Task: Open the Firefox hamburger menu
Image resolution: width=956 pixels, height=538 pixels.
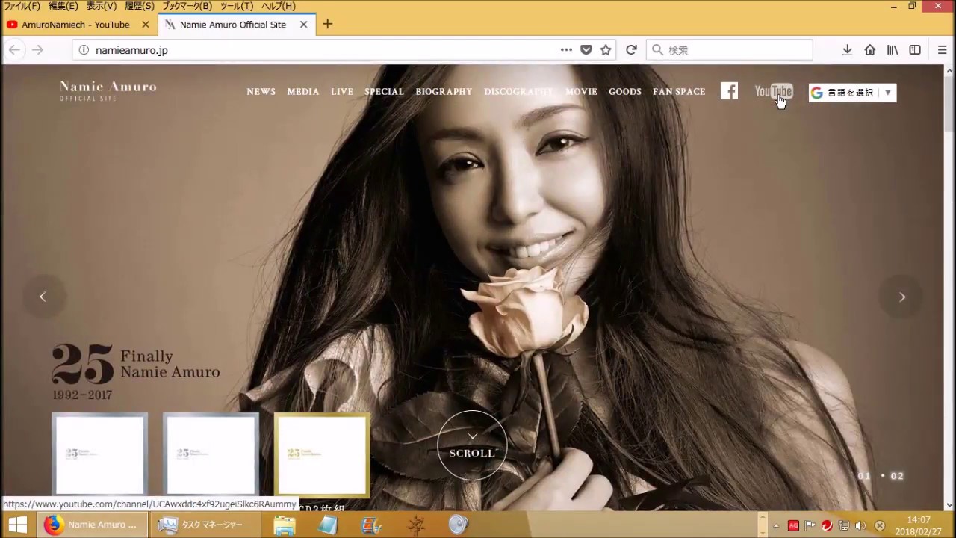Action: 942,49
